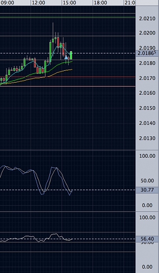Select the RSI value tag 56.40

[x=147, y=239]
